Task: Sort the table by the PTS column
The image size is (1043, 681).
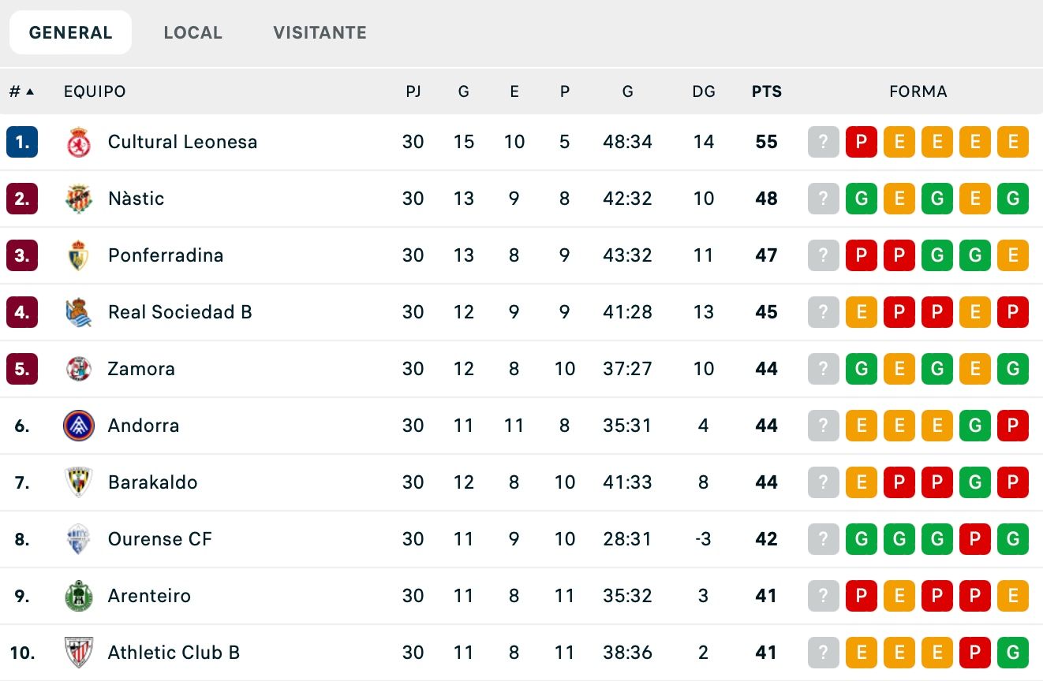Action: coord(765,91)
